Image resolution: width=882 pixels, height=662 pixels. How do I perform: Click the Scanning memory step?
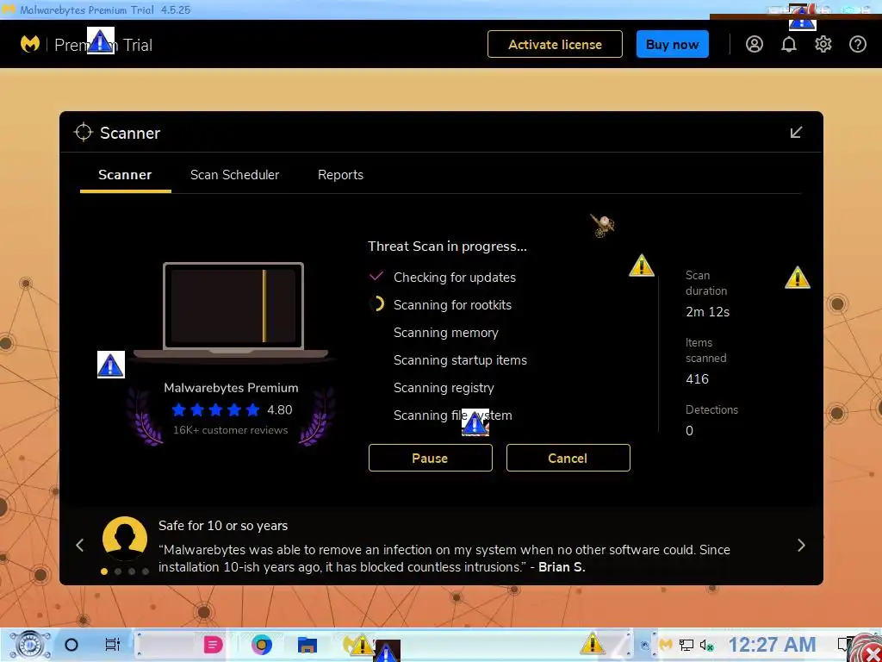pyautogui.click(x=445, y=332)
